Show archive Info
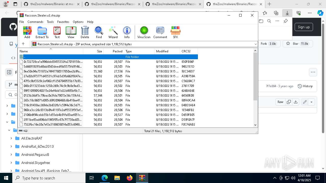The height and width of the screenshot is (183, 326). point(127,32)
